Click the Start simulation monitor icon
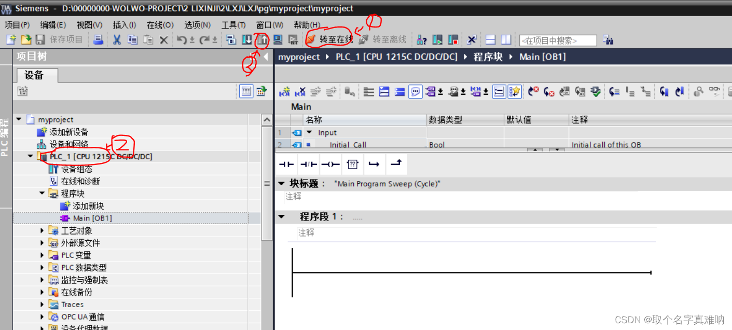The image size is (732, 330). 278,39
